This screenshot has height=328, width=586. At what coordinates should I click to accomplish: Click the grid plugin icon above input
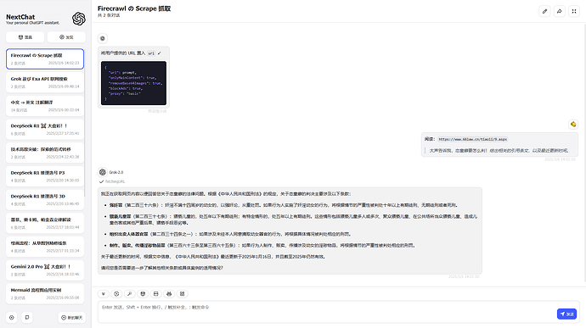pos(182,293)
